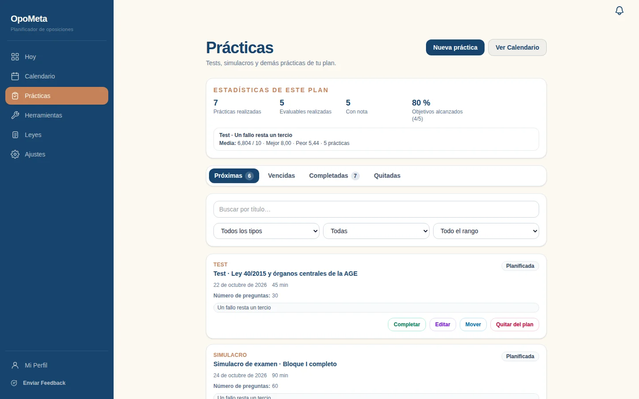Switch to the Vencidas tab

point(281,176)
